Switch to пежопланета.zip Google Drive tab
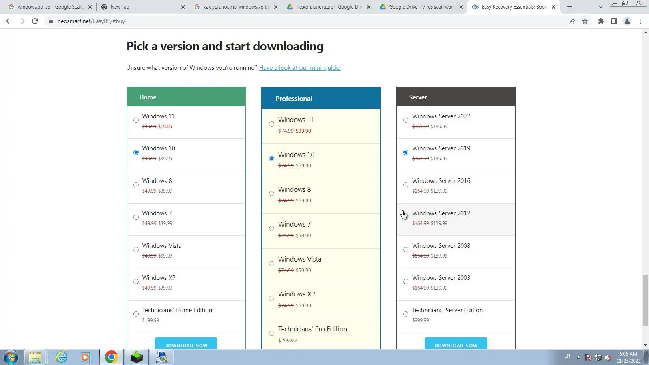The image size is (649, 365). pyautogui.click(x=329, y=7)
